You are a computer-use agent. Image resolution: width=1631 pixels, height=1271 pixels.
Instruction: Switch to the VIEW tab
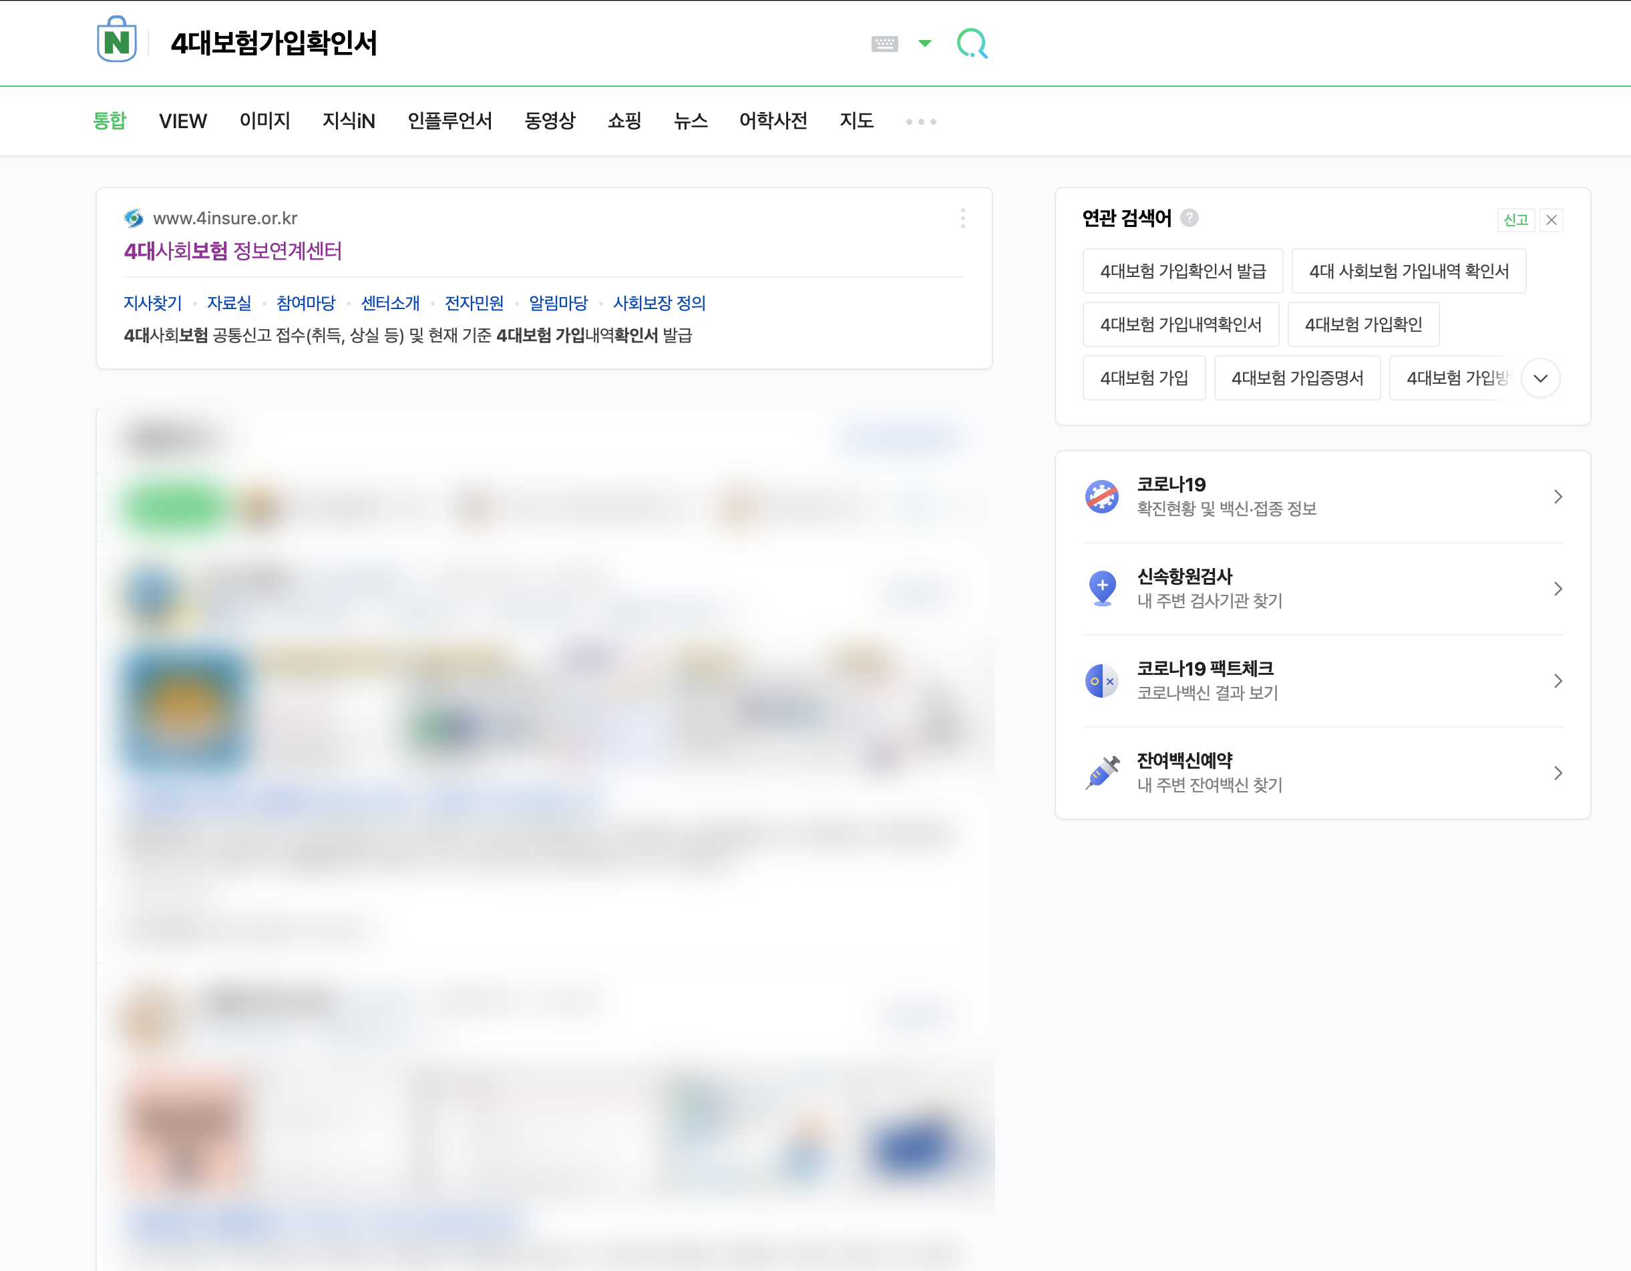point(183,120)
